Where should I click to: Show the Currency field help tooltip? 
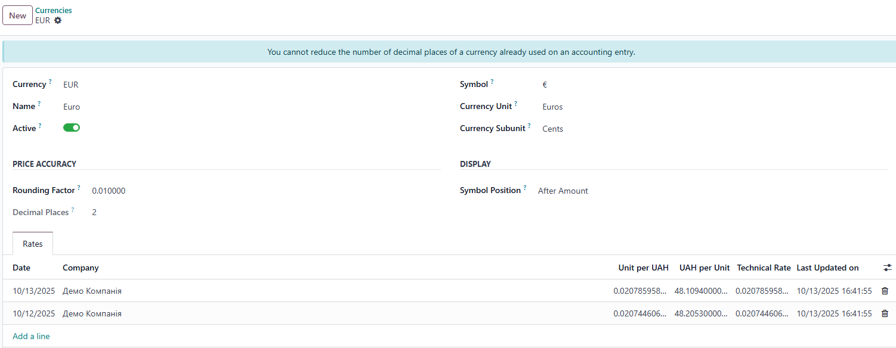click(50, 82)
